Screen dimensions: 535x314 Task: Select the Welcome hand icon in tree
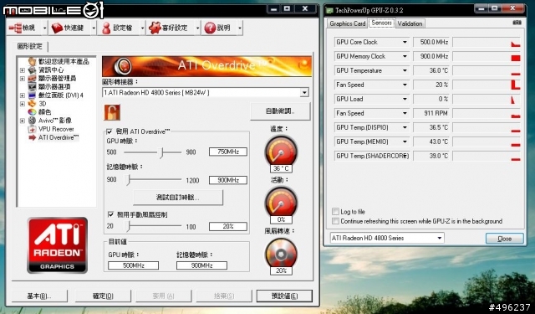coord(32,61)
